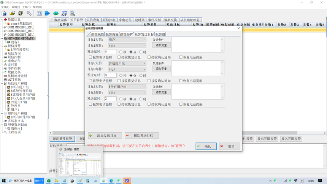Open 目标3邮件 dropdown
This screenshot has width=327, height=184.
127,93
